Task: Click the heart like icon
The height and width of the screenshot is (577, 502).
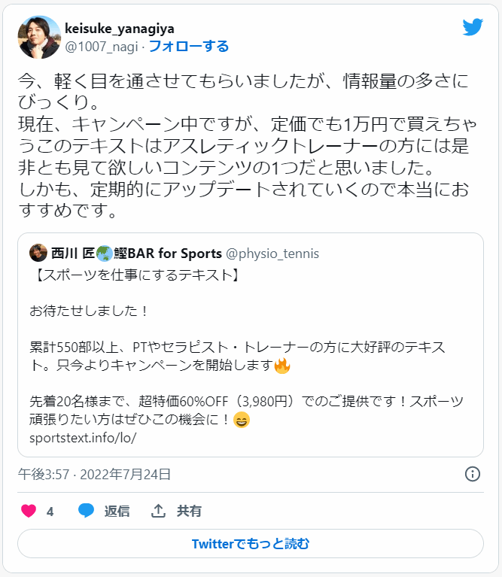Action: pos(29,512)
